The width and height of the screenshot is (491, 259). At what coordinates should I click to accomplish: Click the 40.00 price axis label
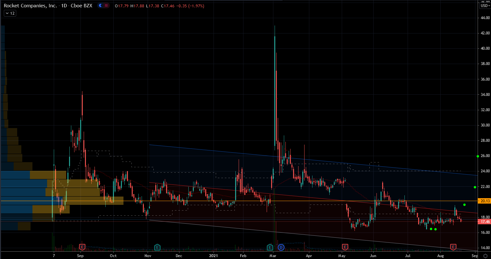tap(485, 48)
